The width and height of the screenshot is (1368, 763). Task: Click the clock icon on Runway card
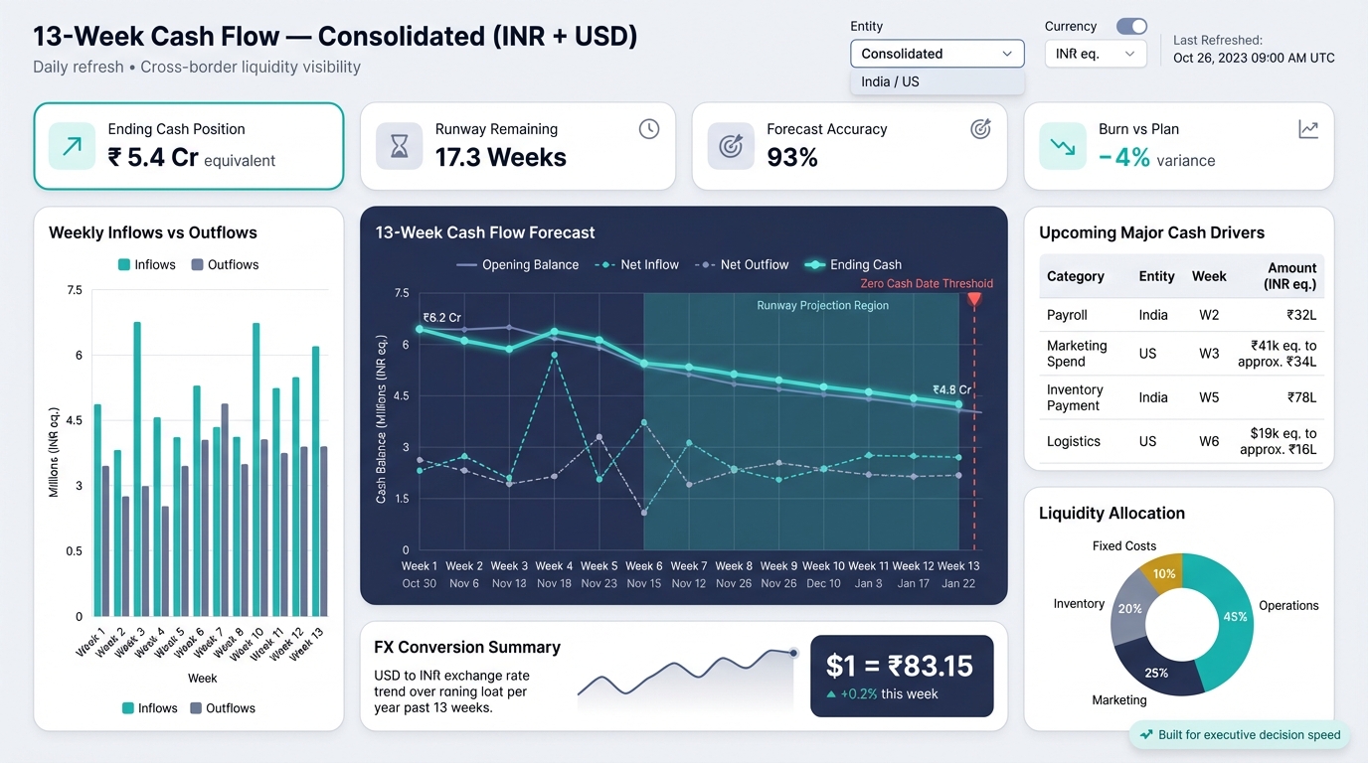click(649, 128)
